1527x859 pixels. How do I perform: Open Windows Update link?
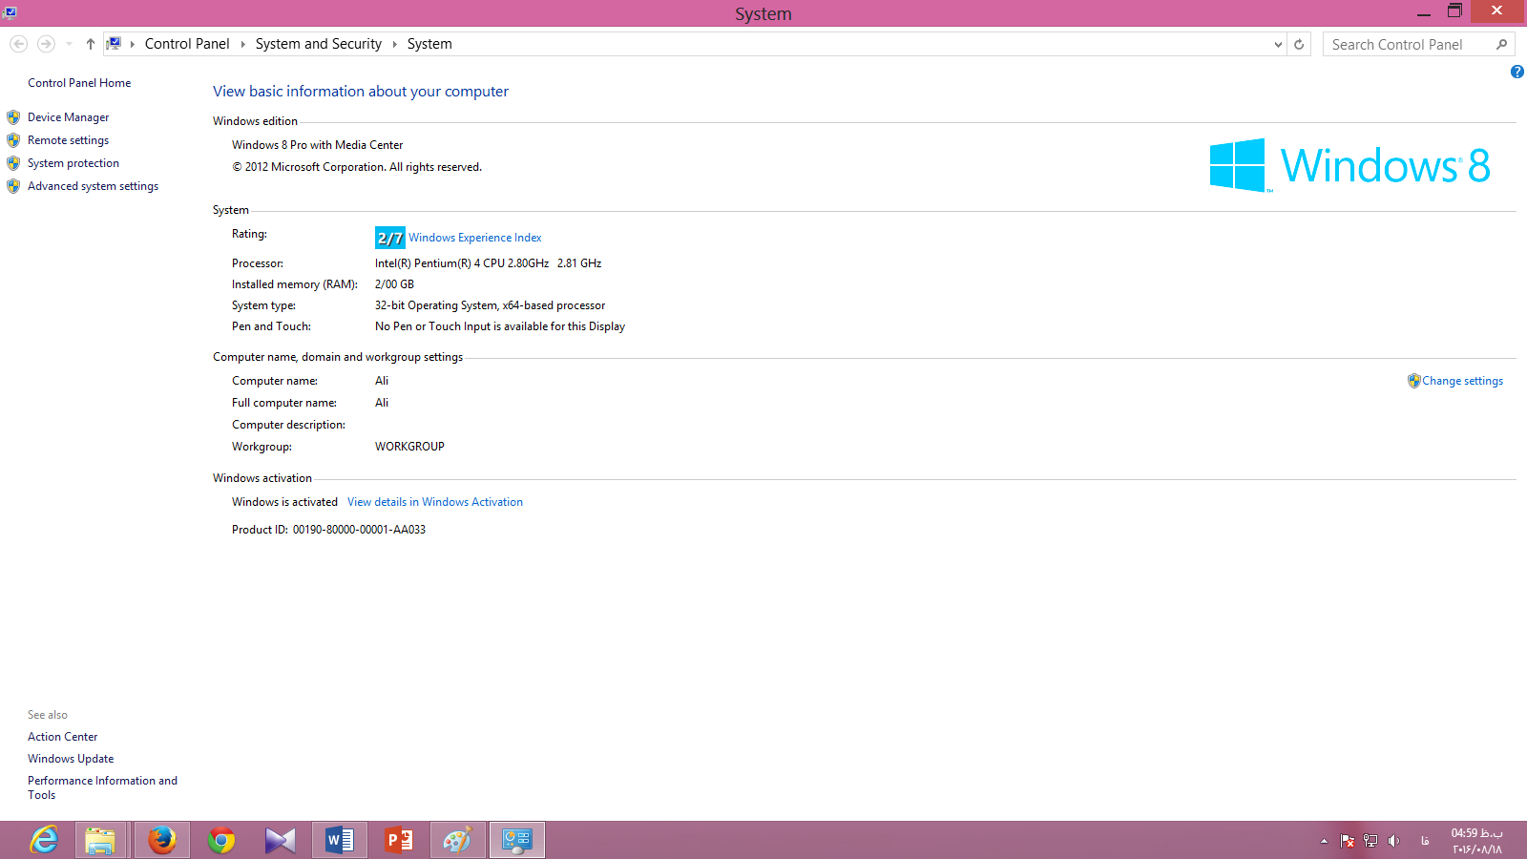point(71,759)
